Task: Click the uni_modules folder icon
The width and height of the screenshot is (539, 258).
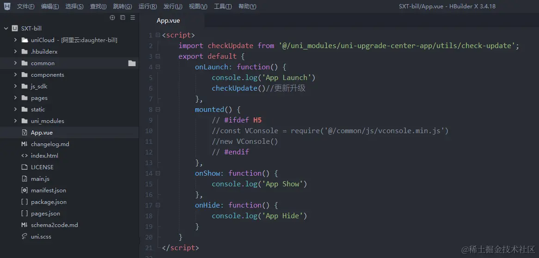Action: 24,121
